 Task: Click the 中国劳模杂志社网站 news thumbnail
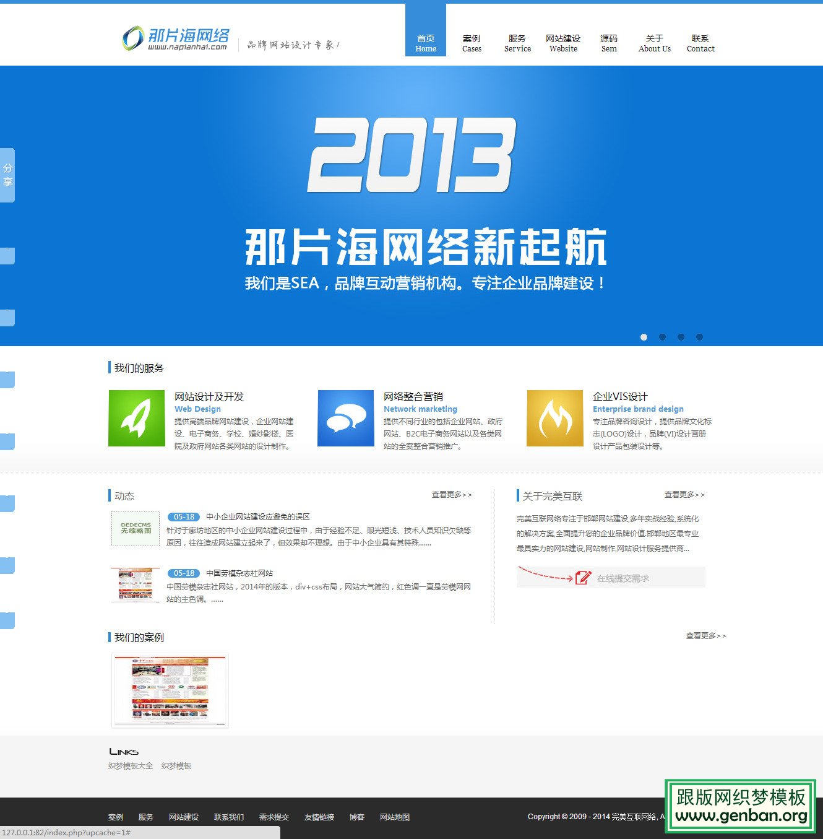[135, 585]
